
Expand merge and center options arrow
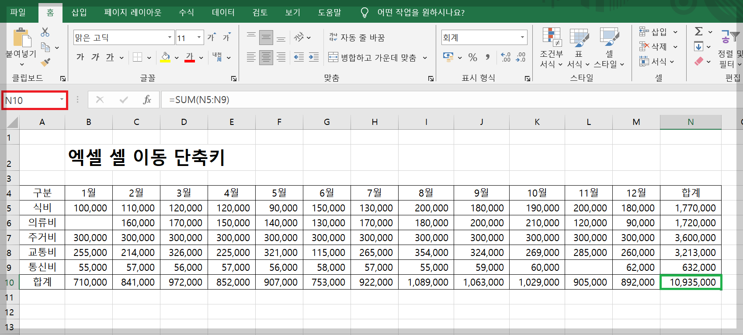[425, 58]
